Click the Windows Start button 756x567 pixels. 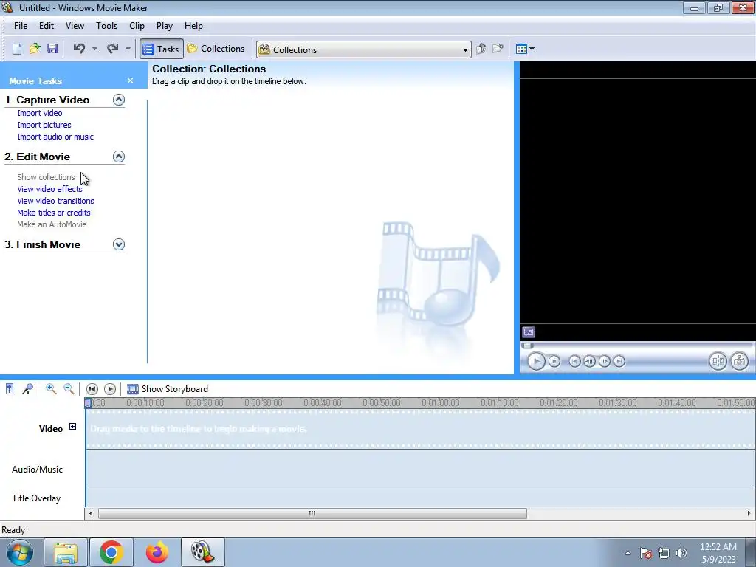click(x=19, y=552)
